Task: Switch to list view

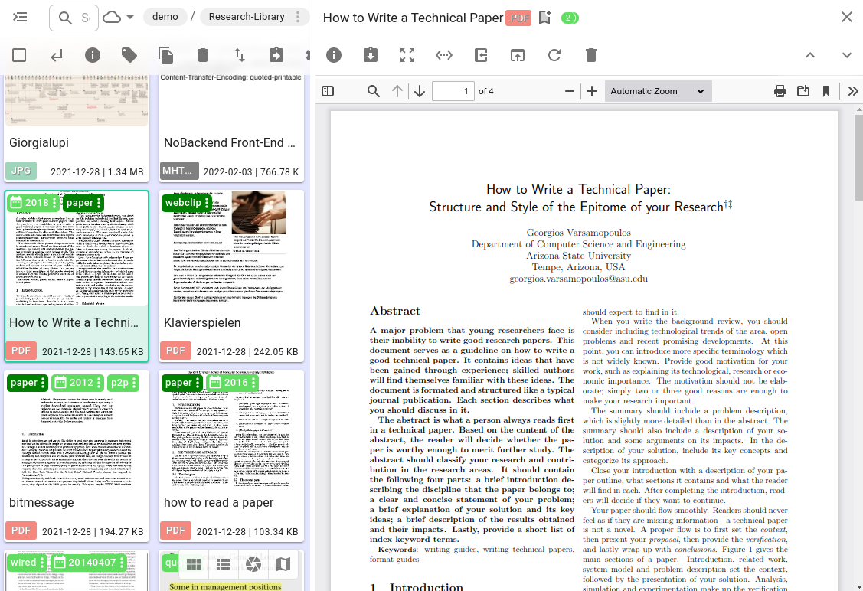Action: 224,564
